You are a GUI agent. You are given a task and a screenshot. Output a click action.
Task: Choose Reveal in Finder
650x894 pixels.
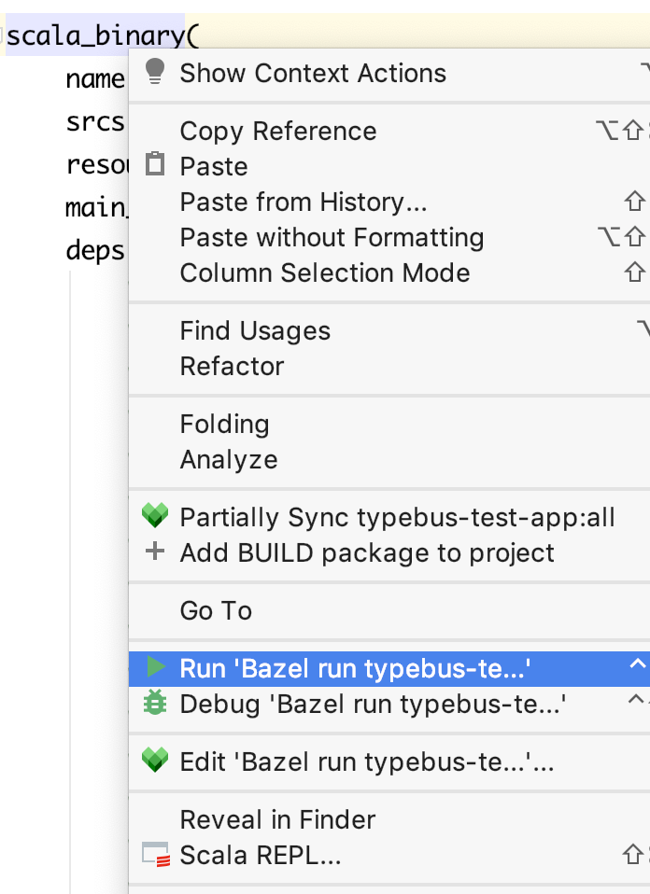pyautogui.click(x=276, y=819)
